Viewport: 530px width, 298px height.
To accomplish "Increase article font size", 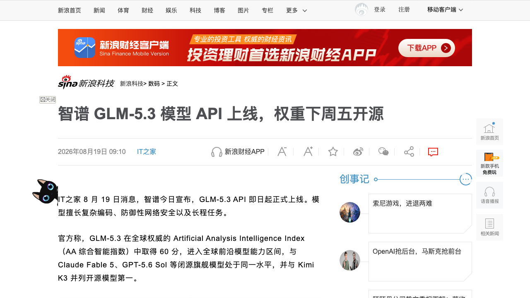I will pos(308,151).
